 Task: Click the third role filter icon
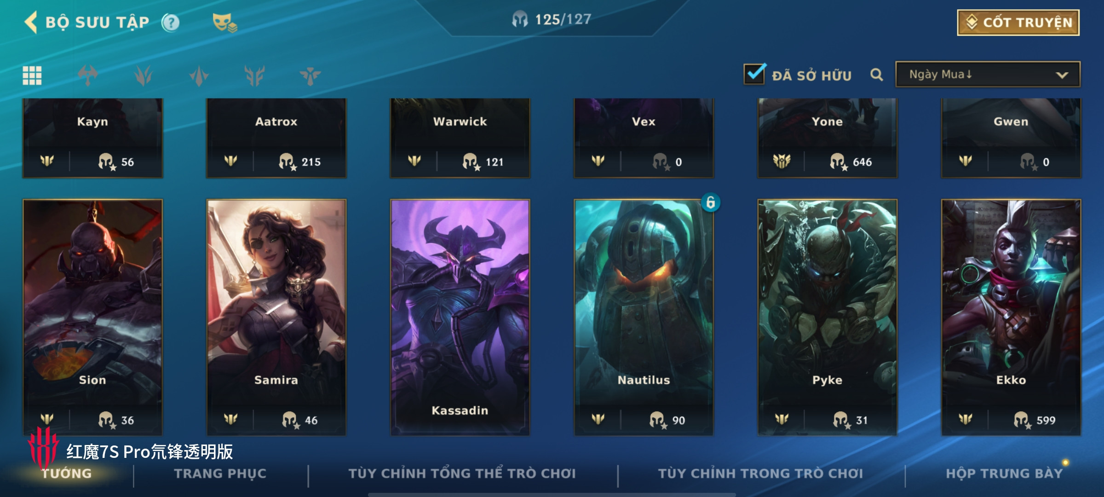pos(199,75)
